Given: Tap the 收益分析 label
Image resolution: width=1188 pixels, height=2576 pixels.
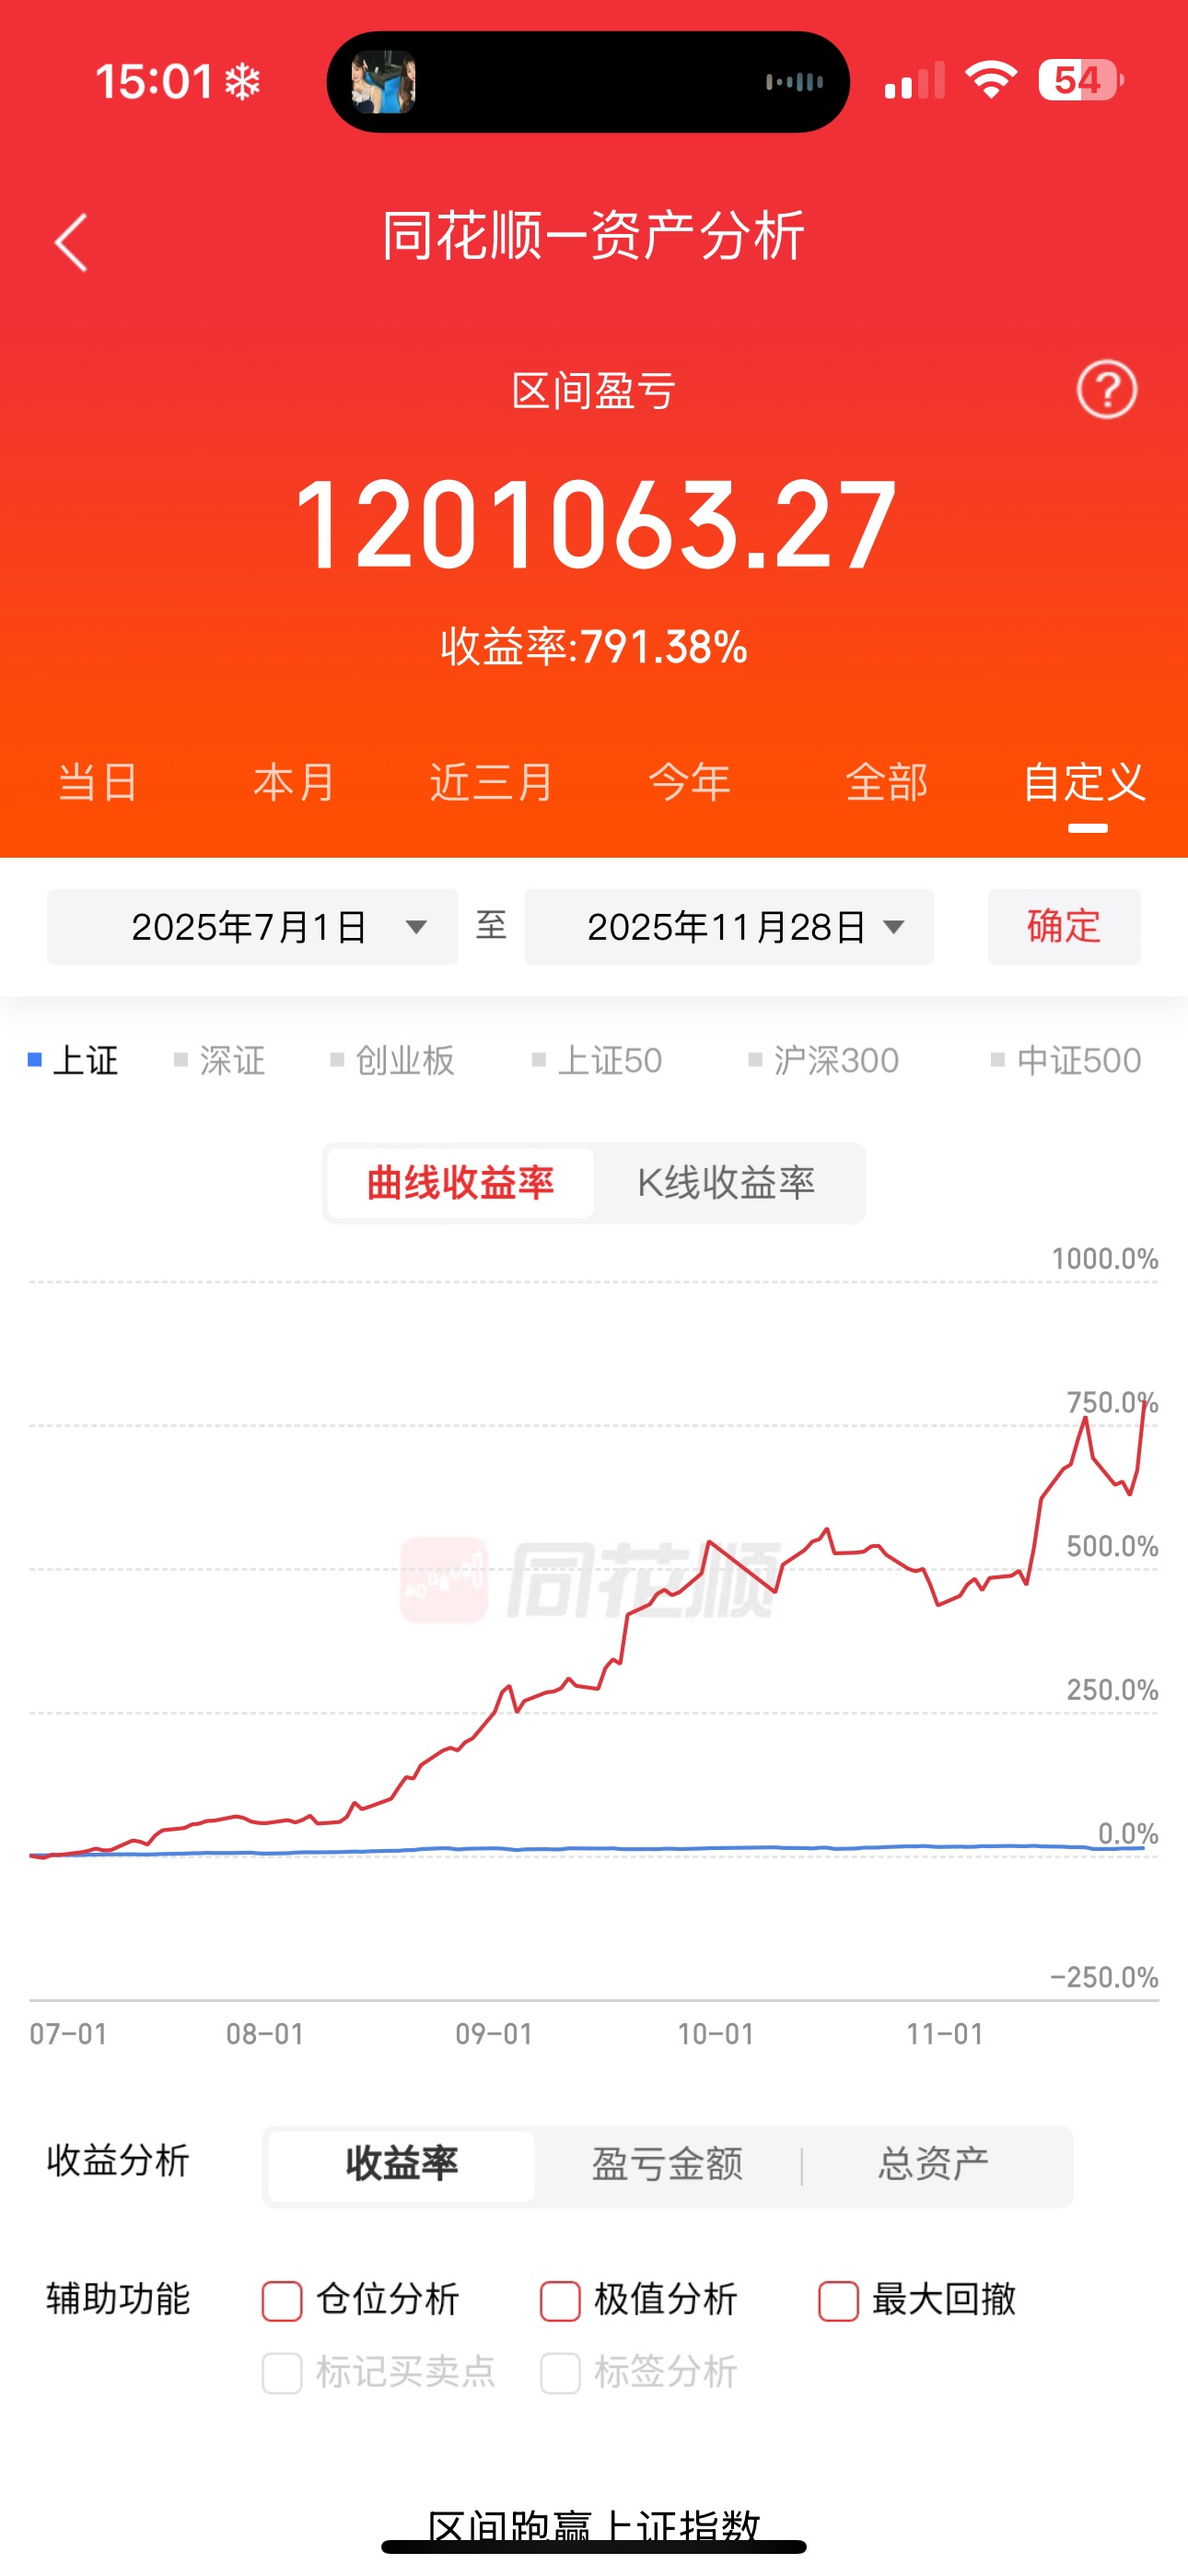Looking at the screenshot, I should 118,2161.
